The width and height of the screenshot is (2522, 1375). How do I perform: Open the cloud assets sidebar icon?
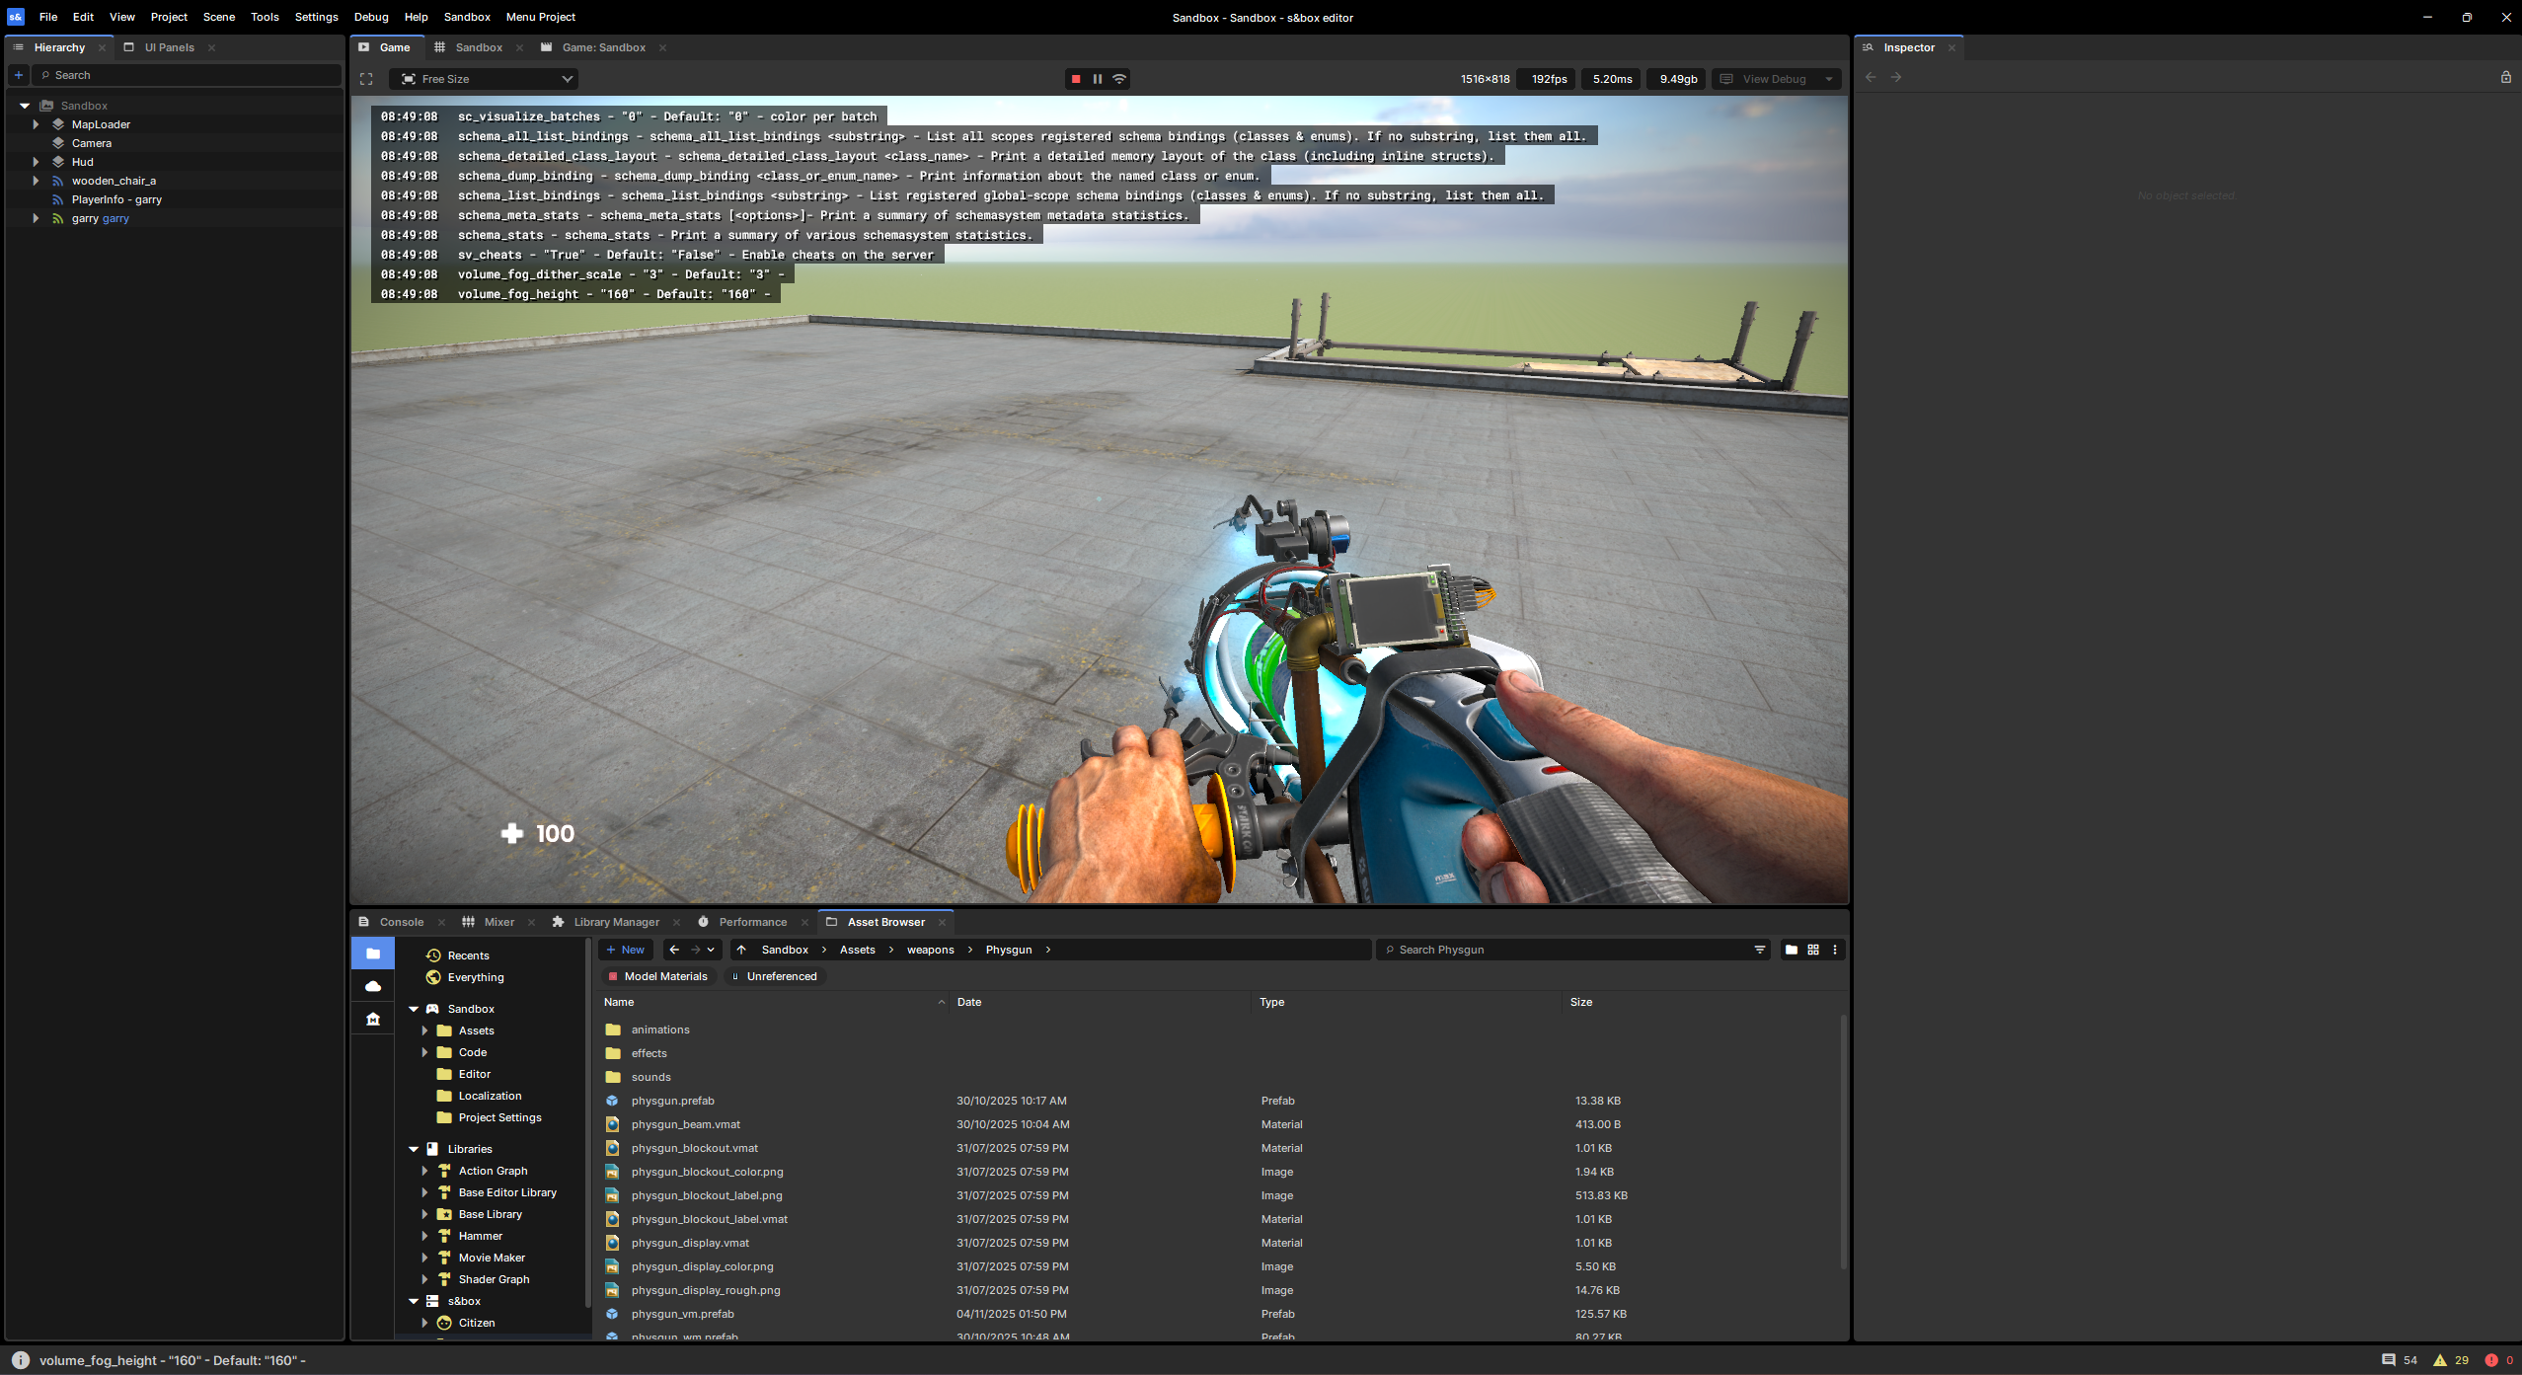point(373,986)
